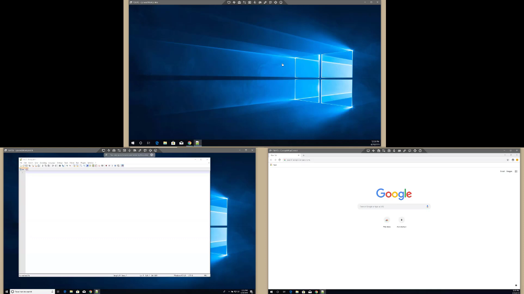The height and width of the screenshot is (294, 524).
Task: Click the Google search box
Action: click(394, 207)
